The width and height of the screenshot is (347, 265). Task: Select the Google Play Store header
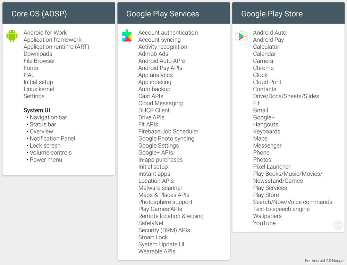point(288,13)
